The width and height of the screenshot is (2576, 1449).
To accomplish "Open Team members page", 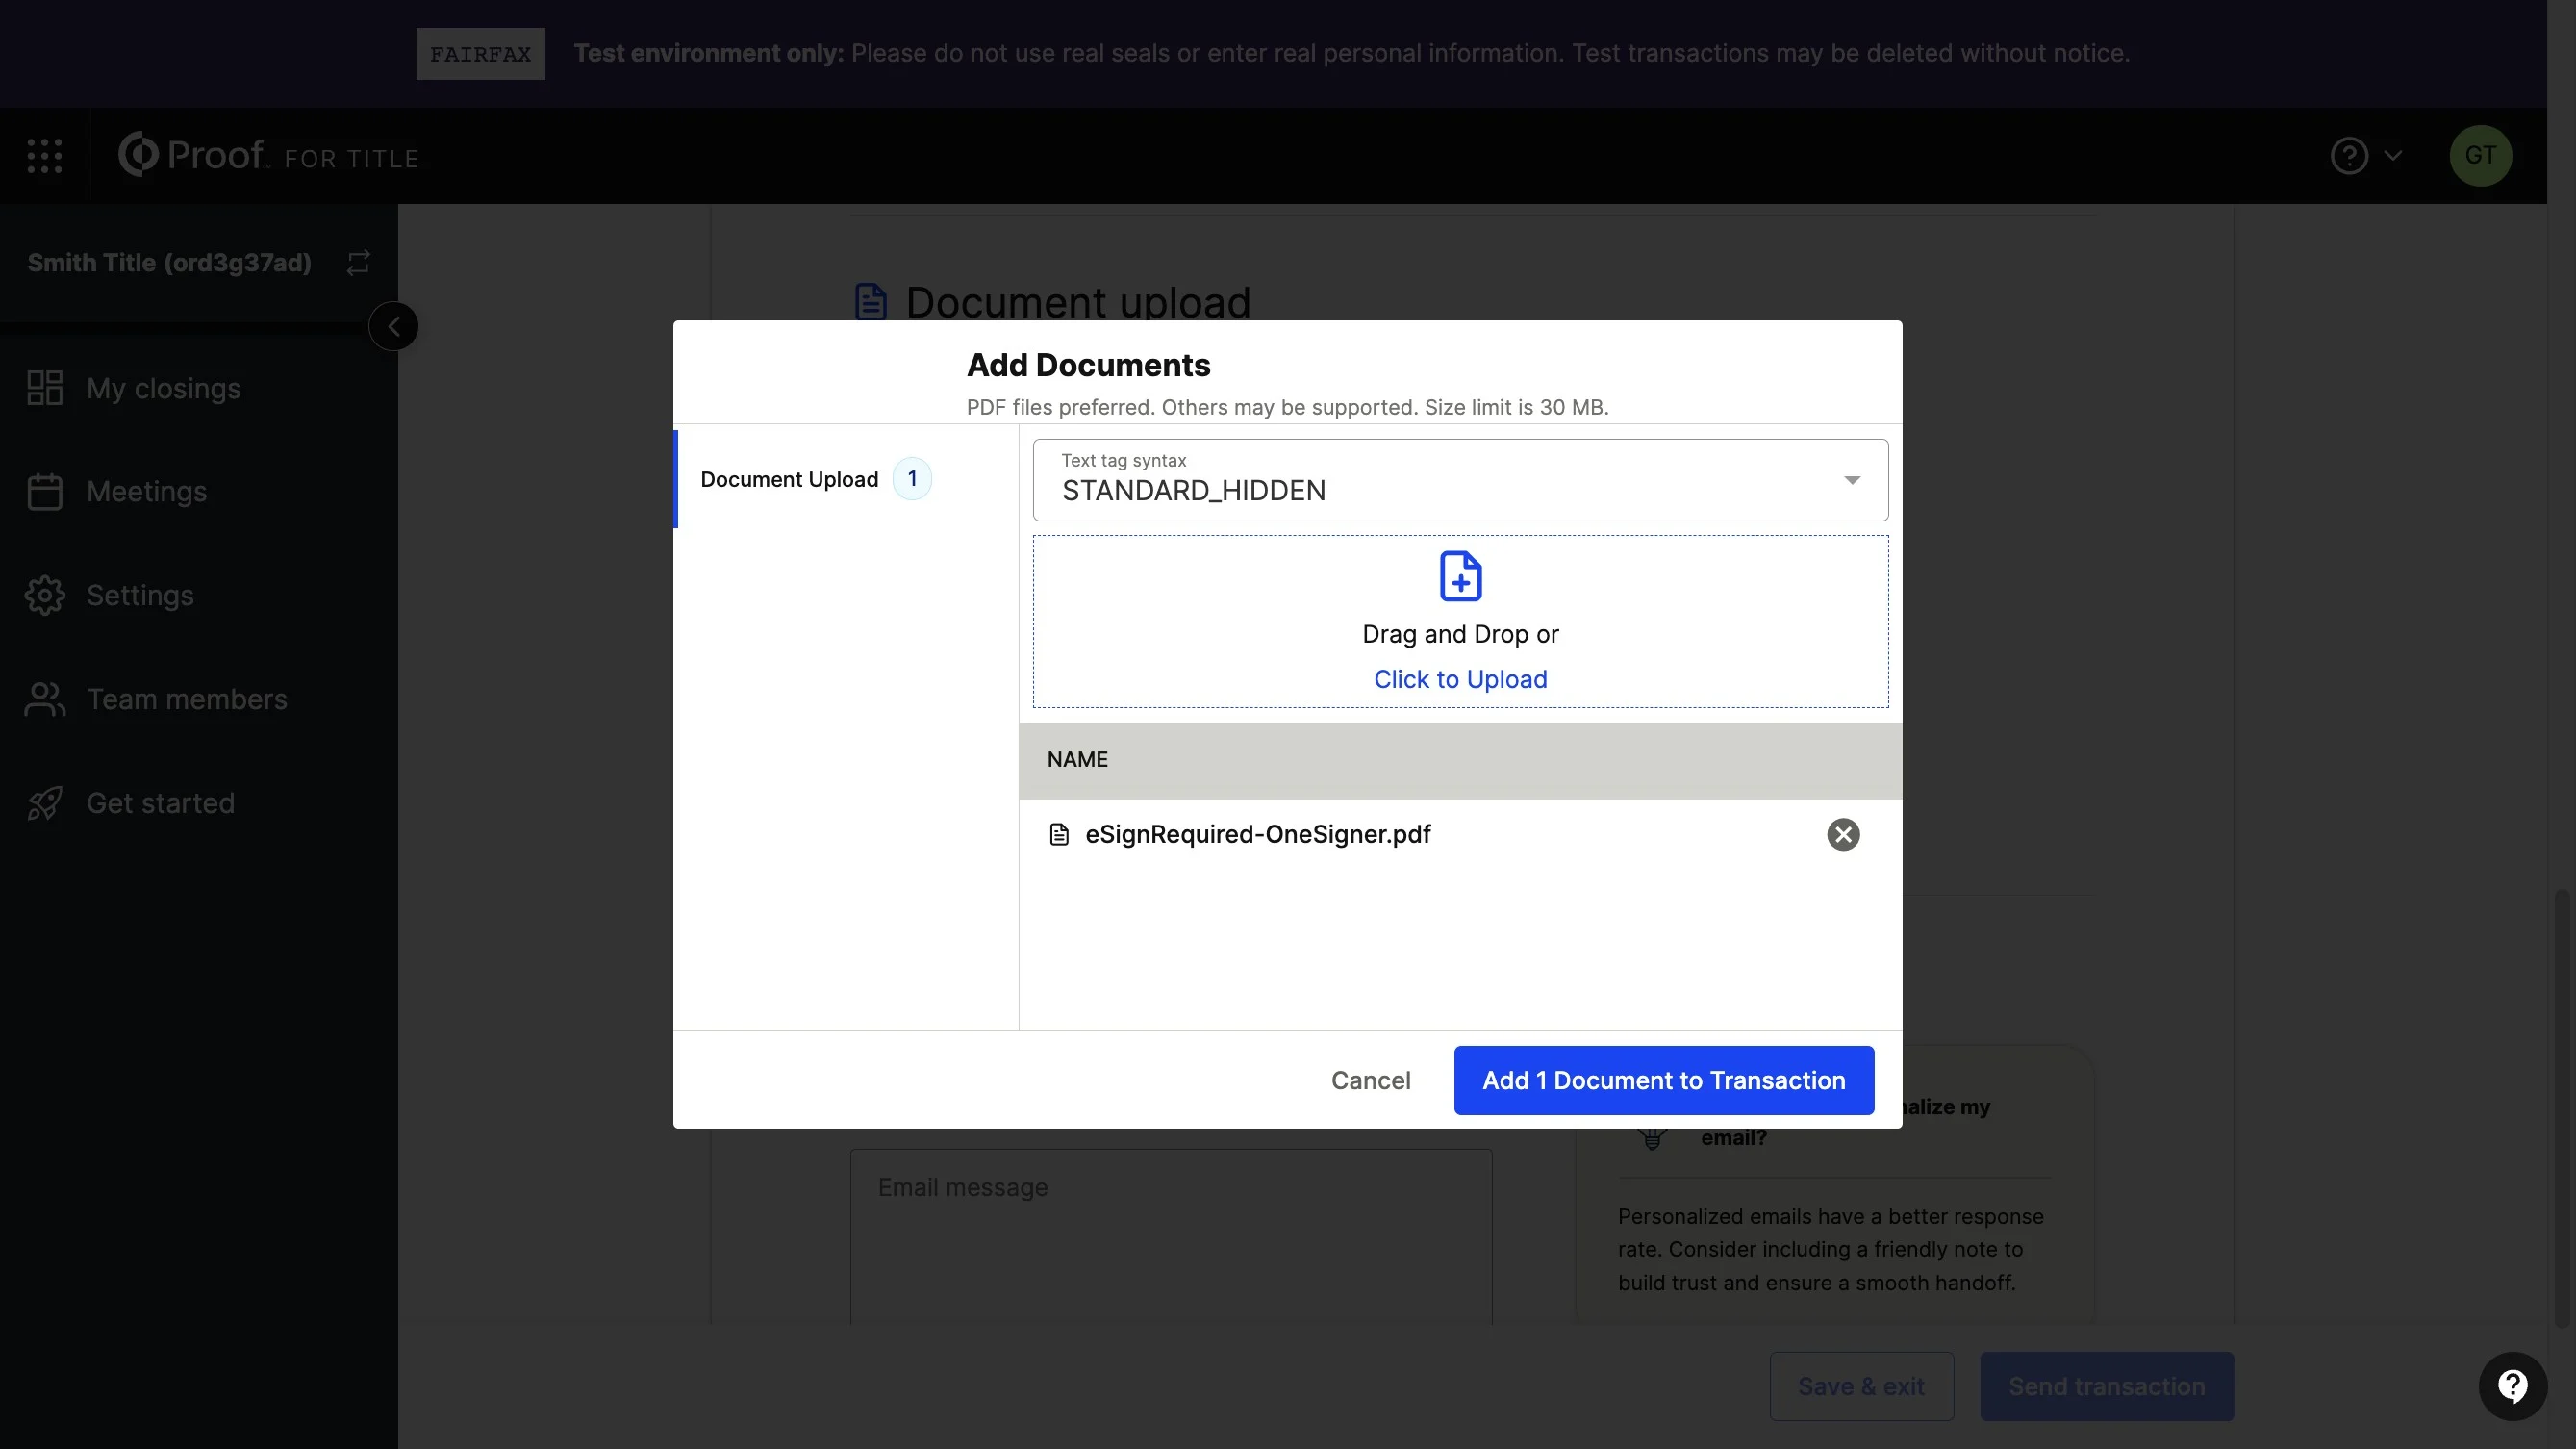I will (x=187, y=700).
